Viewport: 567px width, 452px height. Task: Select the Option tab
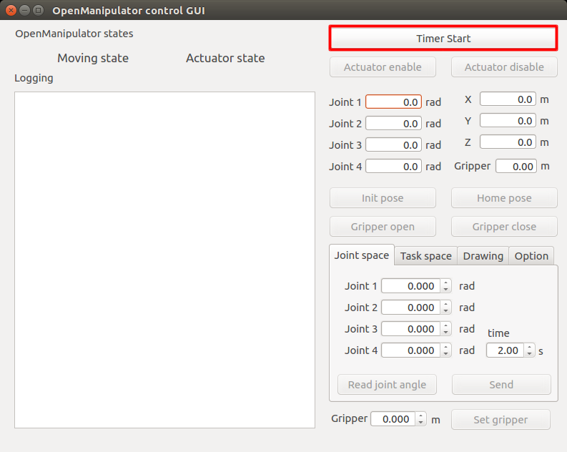[531, 256]
